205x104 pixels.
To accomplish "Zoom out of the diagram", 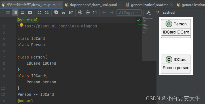I will (88, 12).
